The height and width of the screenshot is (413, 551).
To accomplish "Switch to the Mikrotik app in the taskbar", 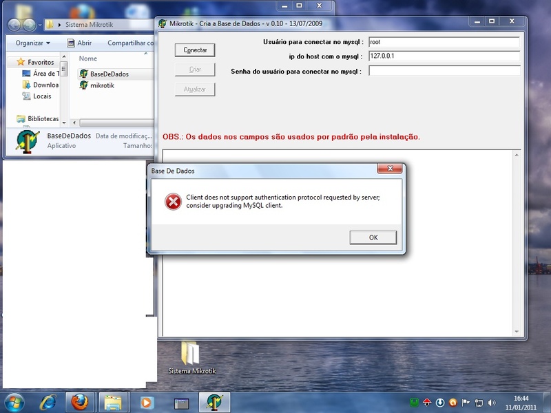I will coord(214,402).
